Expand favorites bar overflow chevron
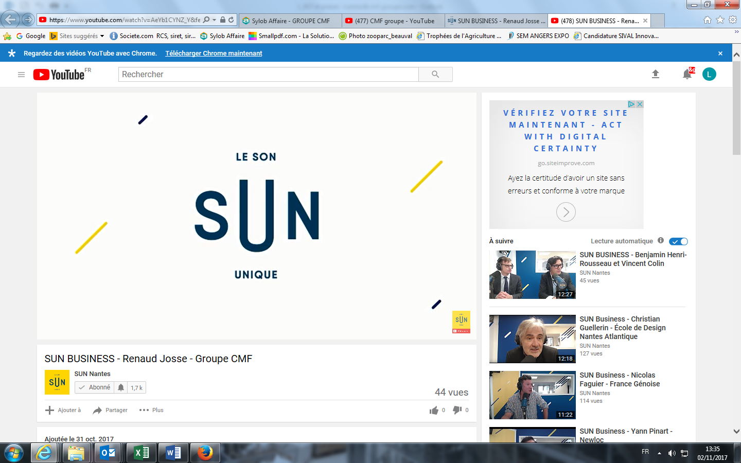The image size is (741, 463). [x=736, y=32]
